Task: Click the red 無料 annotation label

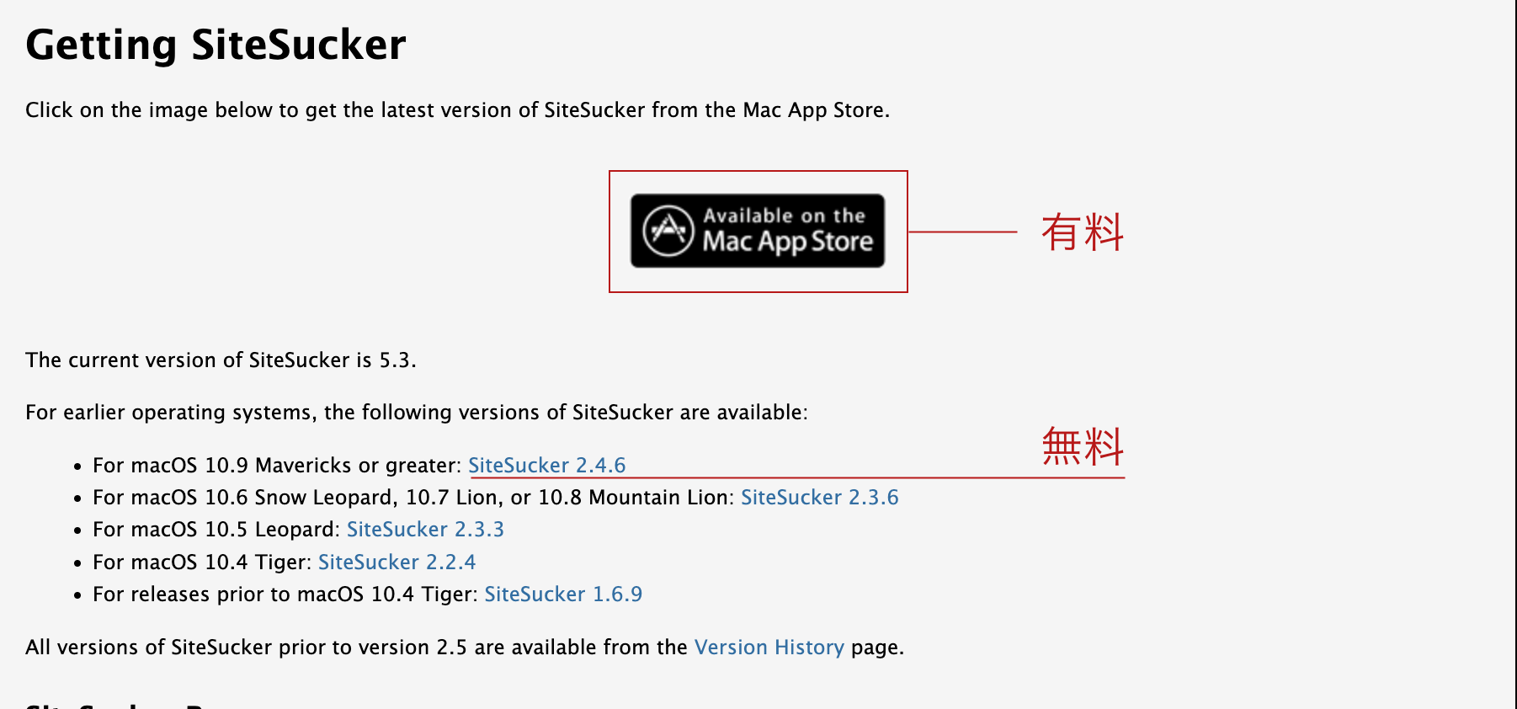Action: (1082, 446)
